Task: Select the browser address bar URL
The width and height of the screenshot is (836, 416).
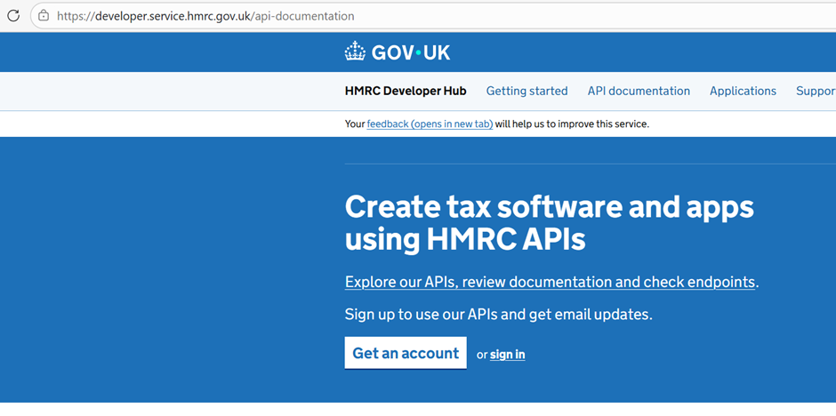Action: point(205,16)
